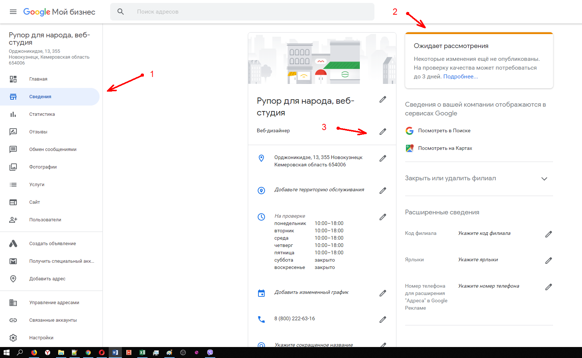Edit the phone number pencil icon

click(383, 320)
